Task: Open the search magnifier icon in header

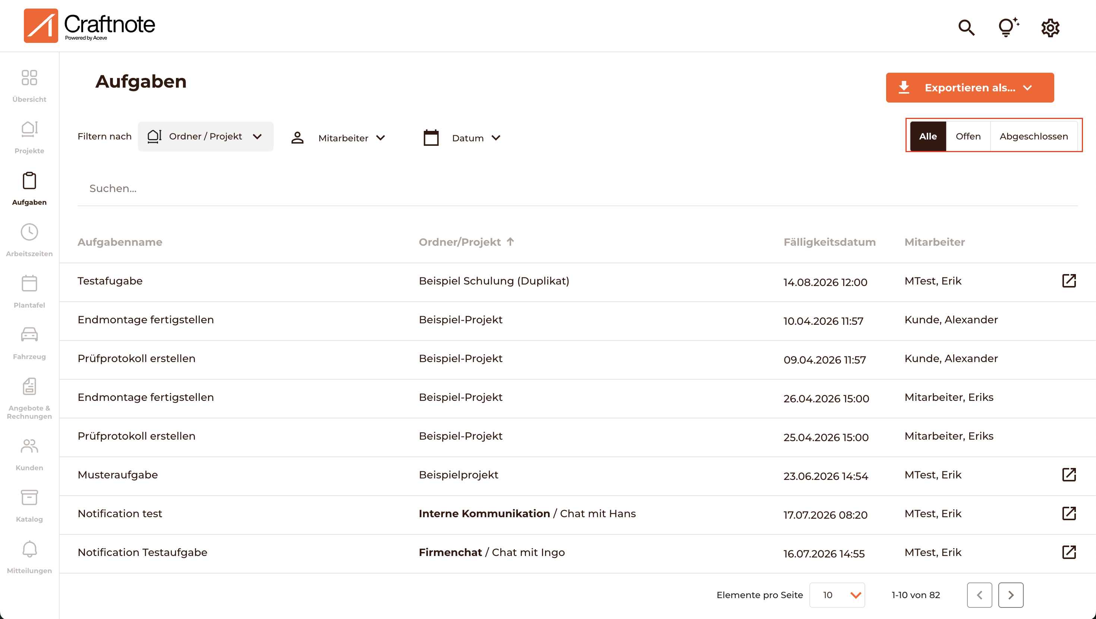Action: 966,28
